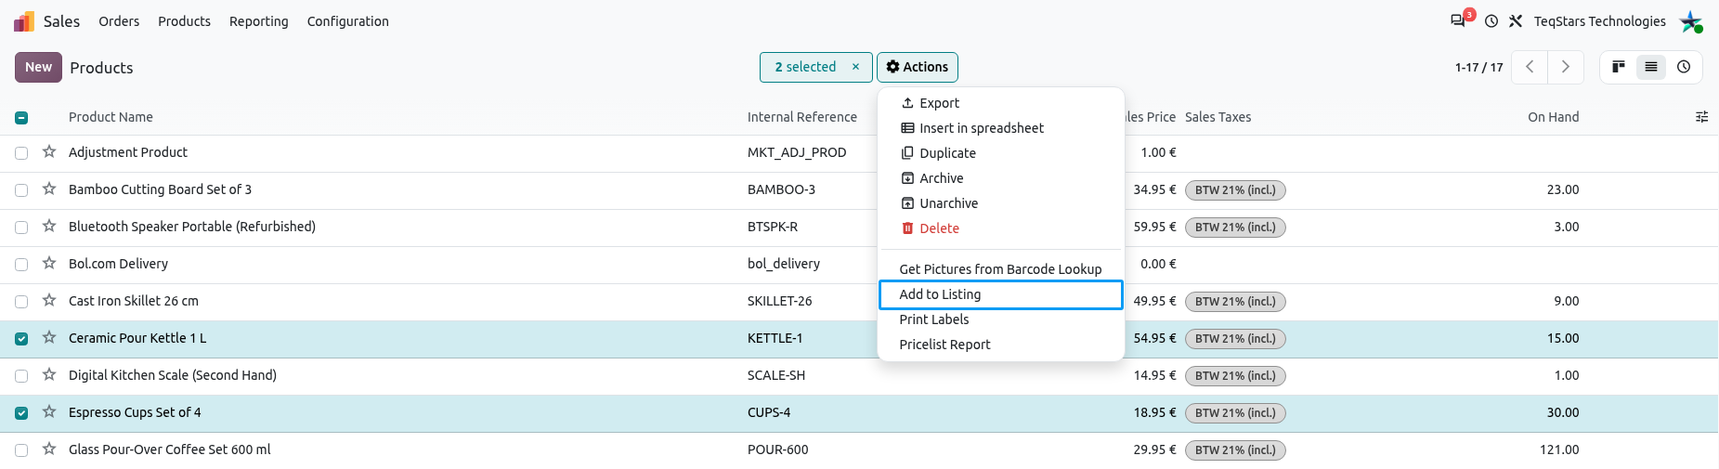The width and height of the screenshot is (1719, 469).
Task: Favorite the Cast Iron Skillet star
Action: coord(49,300)
